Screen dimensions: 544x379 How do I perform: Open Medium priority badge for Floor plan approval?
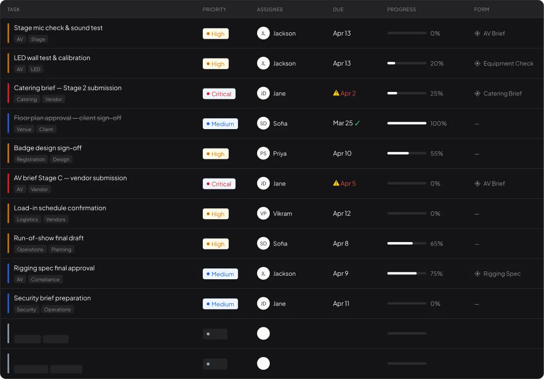[220, 124]
